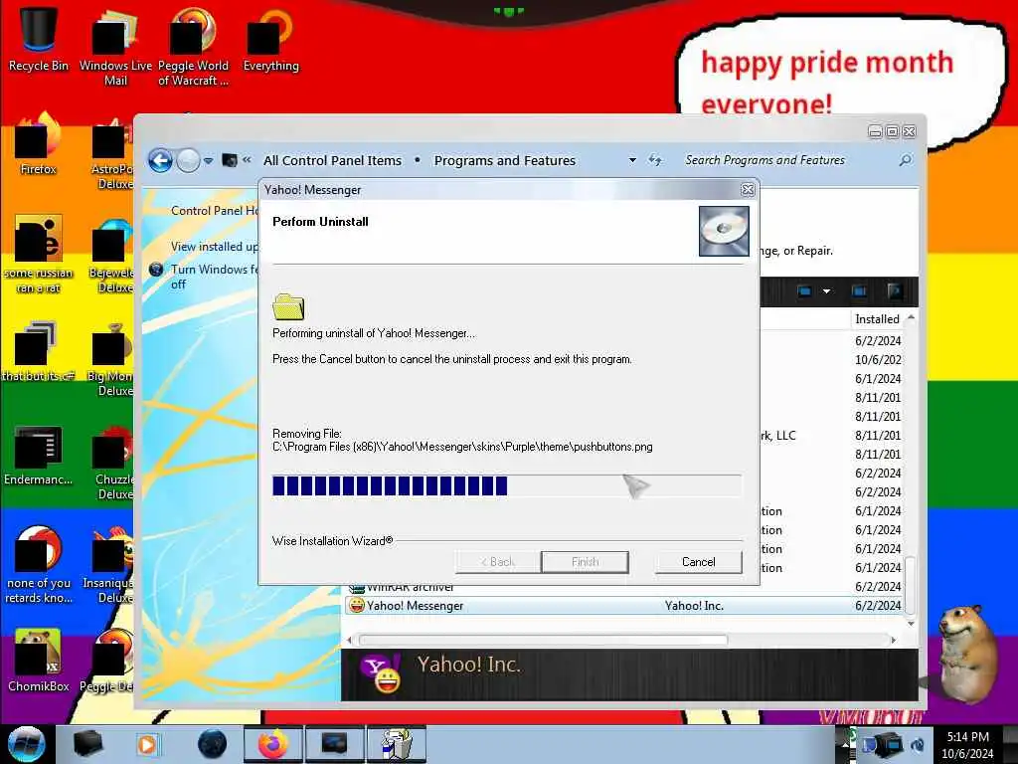The height and width of the screenshot is (764, 1018).
Task: Toggle the preview pane icon in toolbar
Action: point(859,291)
